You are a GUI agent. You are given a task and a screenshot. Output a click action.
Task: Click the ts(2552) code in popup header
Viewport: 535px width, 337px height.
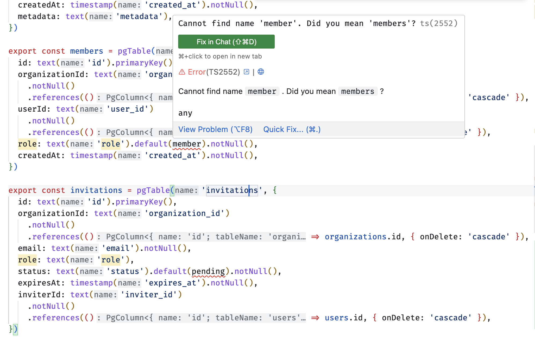pos(439,24)
